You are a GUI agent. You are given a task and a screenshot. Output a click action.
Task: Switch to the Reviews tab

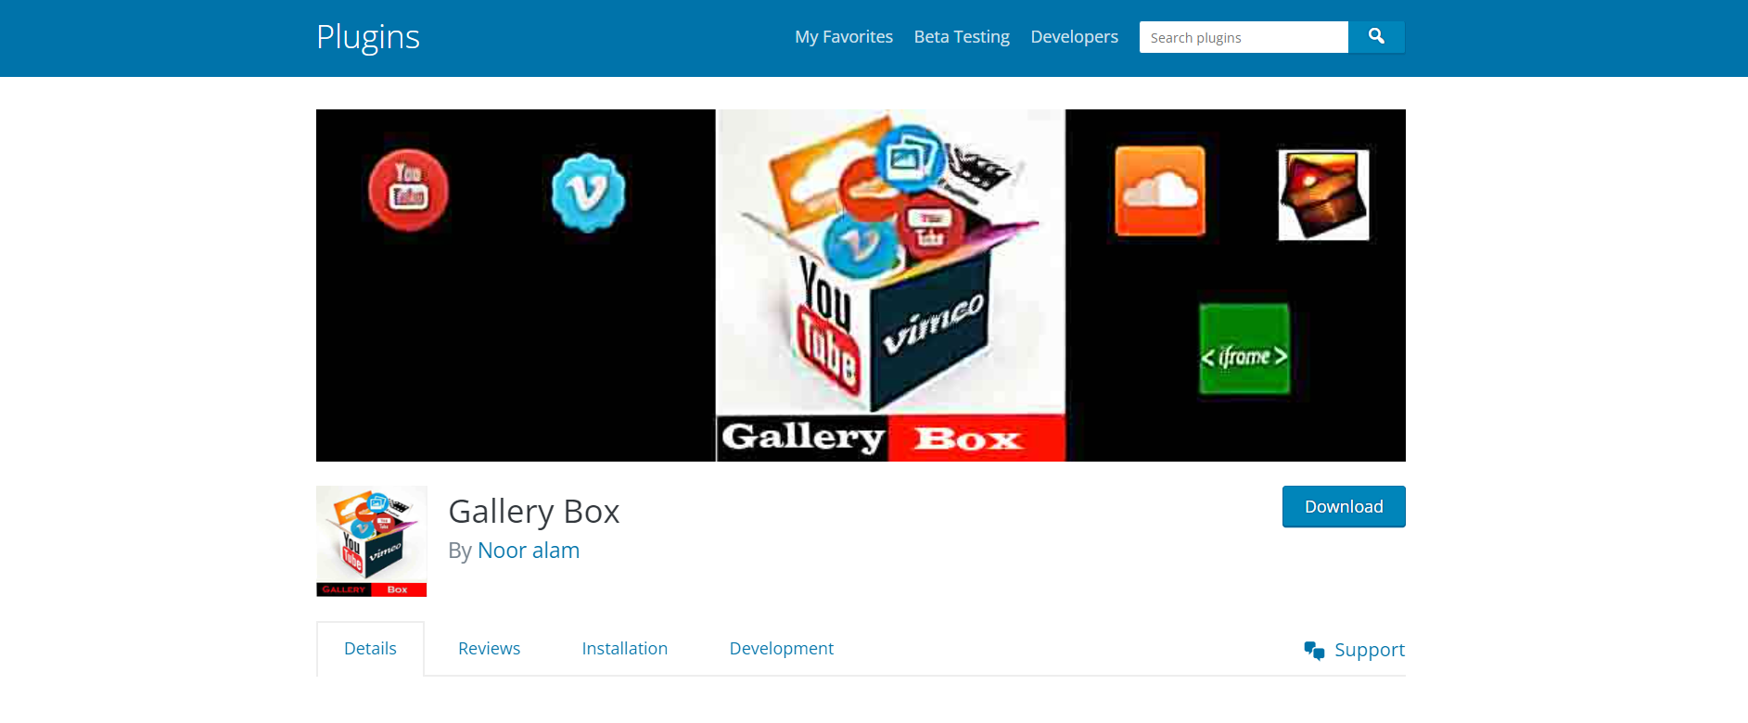(489, 649)
